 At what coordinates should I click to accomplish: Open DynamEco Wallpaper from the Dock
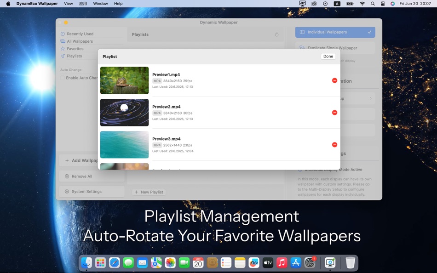coord(330,262)
